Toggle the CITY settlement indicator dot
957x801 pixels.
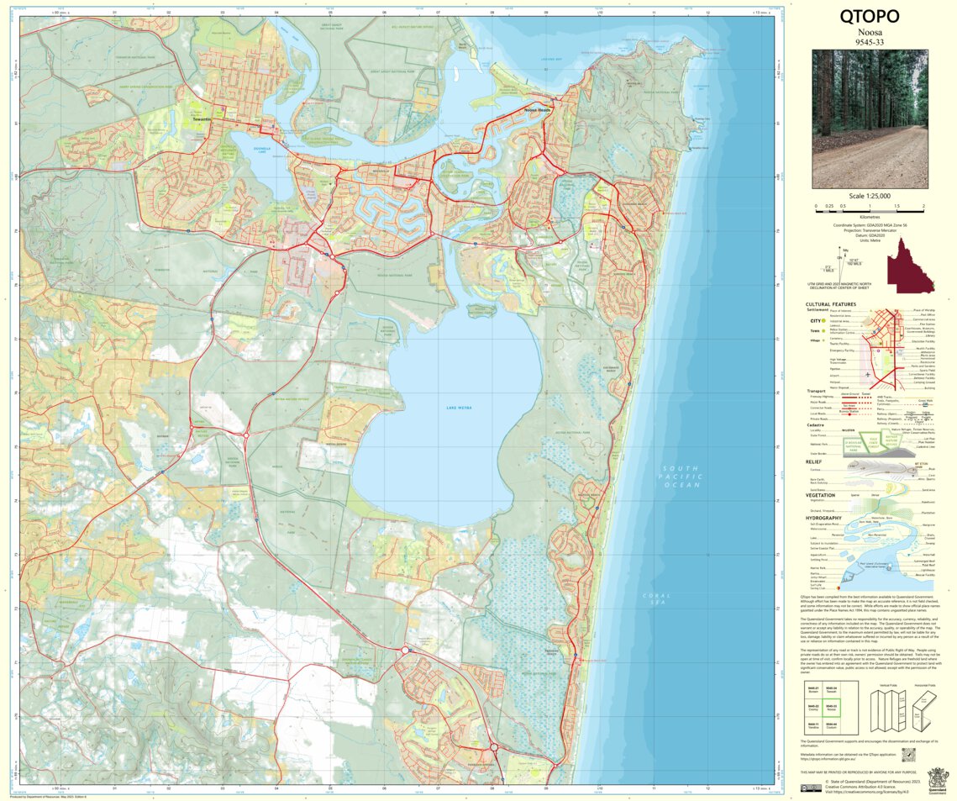click(823, 320)
